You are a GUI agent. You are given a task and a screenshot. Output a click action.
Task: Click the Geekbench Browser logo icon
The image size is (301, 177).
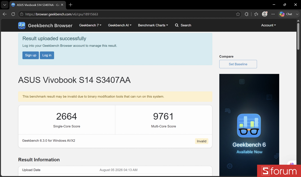(x=22, y=25)
